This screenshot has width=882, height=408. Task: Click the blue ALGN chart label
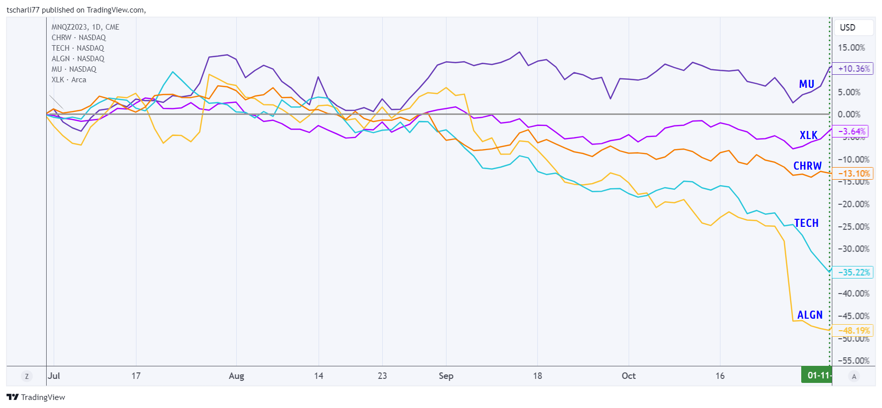(810, 315)
